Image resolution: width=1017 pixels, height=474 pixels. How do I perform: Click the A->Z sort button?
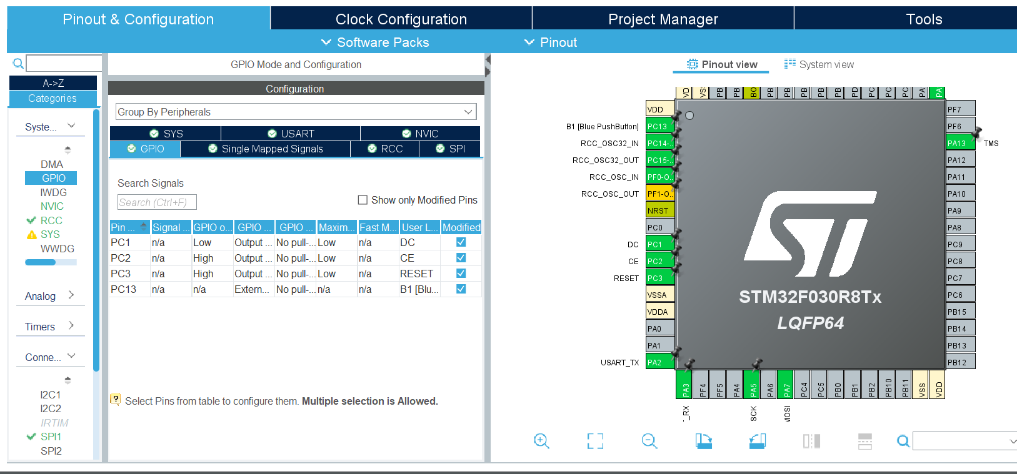[x=53, y=83]
